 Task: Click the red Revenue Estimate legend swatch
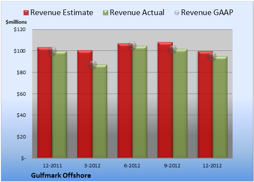click(x=26, y=13)
